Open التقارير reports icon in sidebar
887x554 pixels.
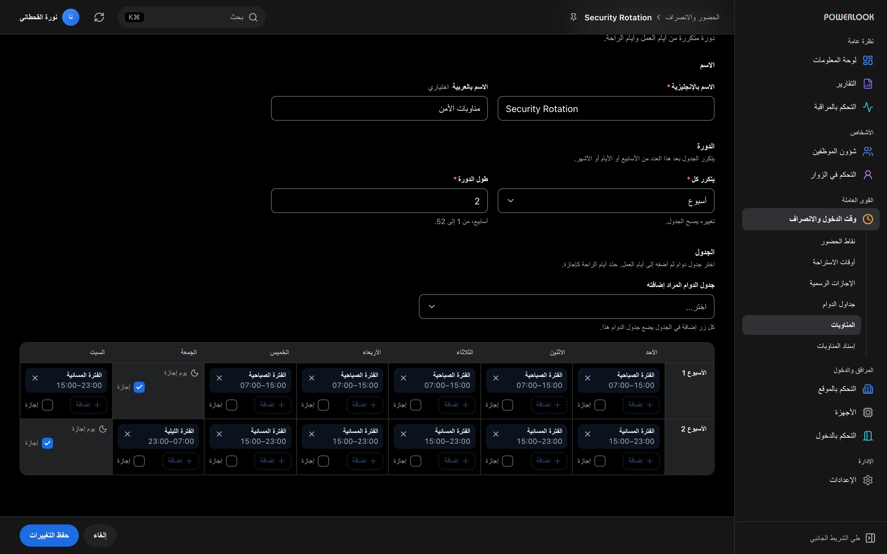pyautogui.click(x=868, y=83)
